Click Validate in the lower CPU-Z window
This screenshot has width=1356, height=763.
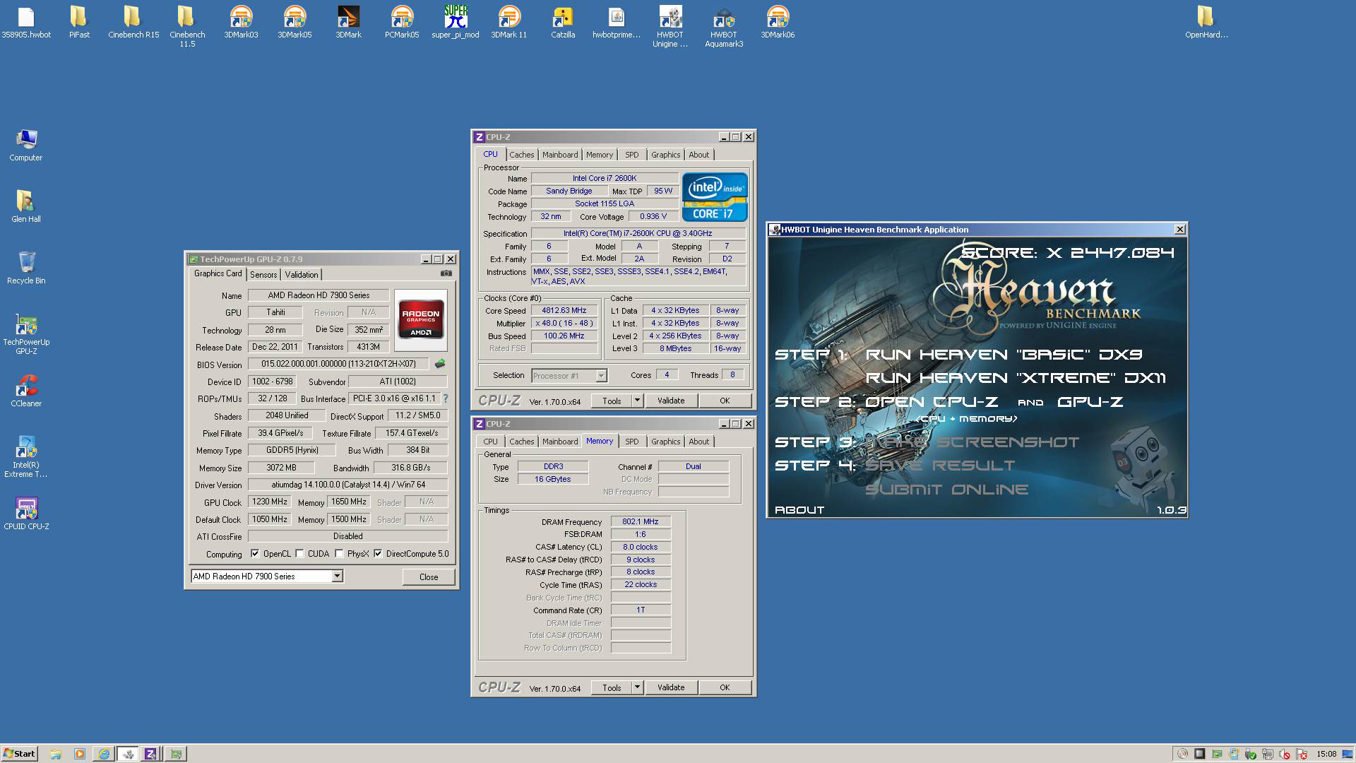tap(671, 687)
